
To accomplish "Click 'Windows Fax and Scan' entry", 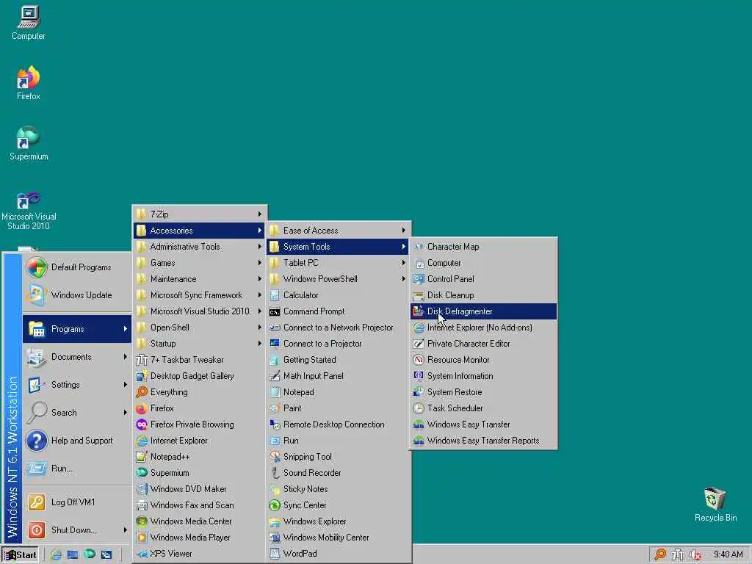I will click(x=200, y=505).
